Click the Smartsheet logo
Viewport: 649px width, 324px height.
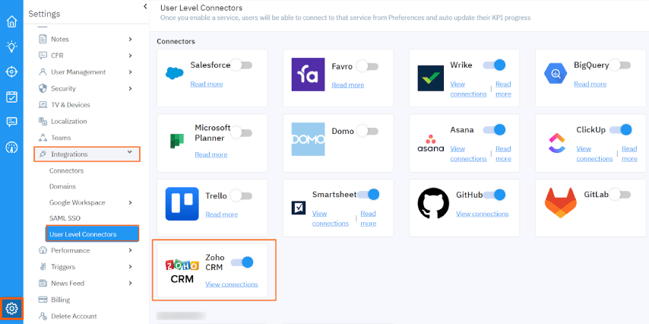[x=299, y=208]
